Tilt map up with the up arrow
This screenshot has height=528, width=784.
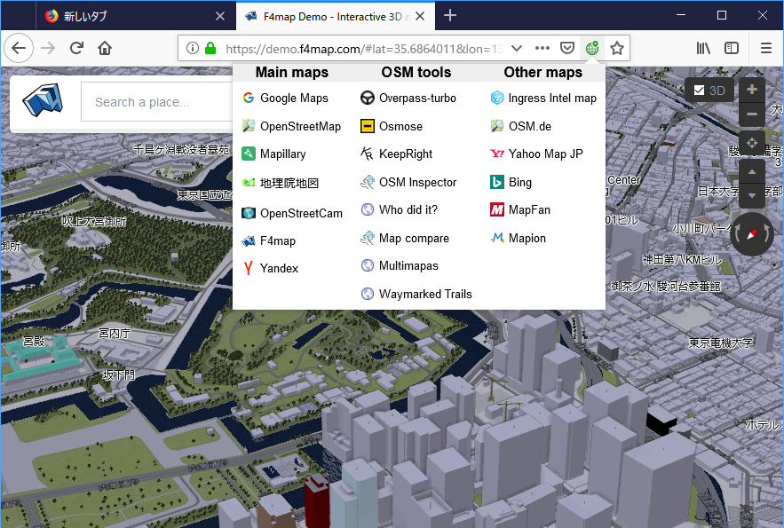coord(751,172)
